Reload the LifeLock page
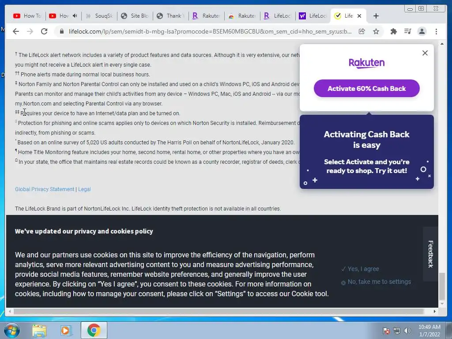452x339 pixels. 44,31
